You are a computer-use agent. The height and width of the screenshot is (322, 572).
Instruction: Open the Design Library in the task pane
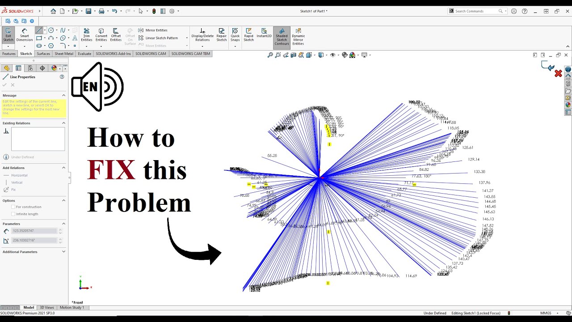[568, 84]
